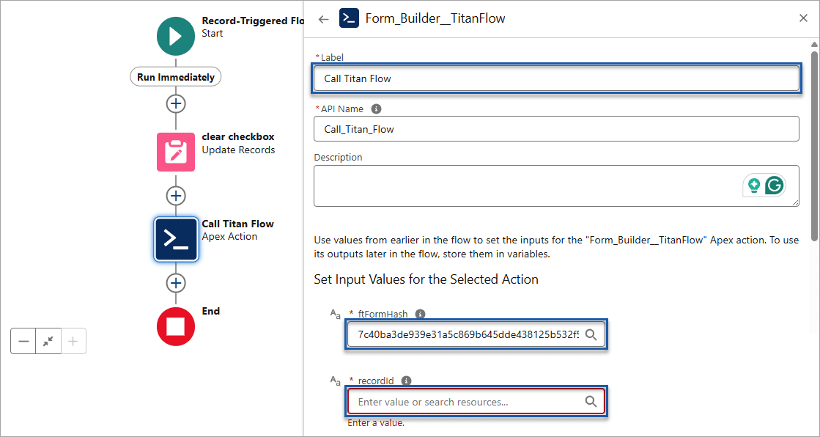Click search icon in the ftFormHash field

(591, 335)
